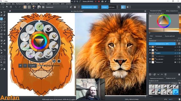This screenshot has height=101, width=181.
Task: Select the Rectangle shape tool
Action: coord(1,22)
